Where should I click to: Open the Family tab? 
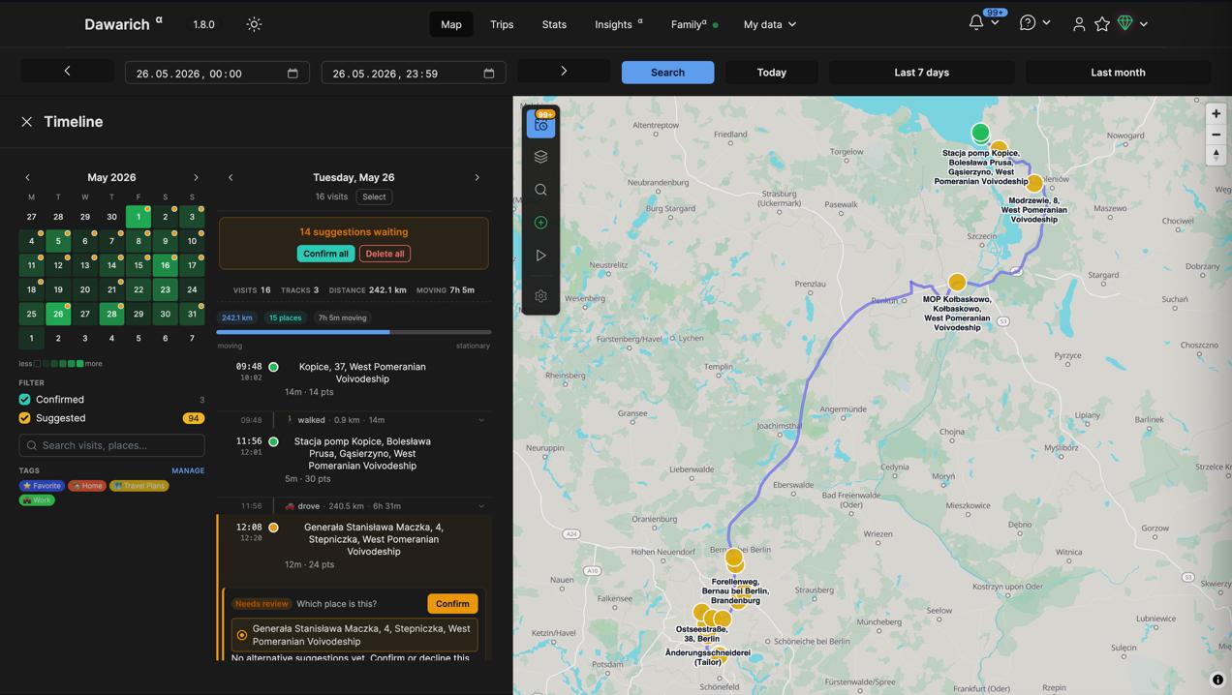[694, 24]
